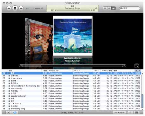Uncheck the checkbox for everlasting song
The width and height of the screenshot is (145, 116).
[9, 109]
